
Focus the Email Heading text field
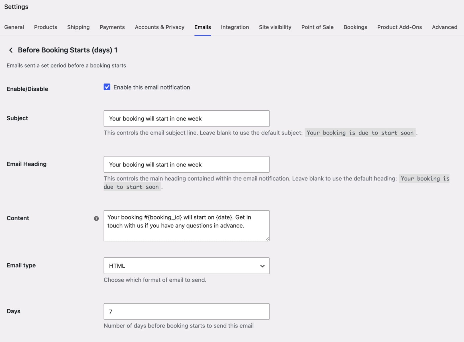click(186, 164)
